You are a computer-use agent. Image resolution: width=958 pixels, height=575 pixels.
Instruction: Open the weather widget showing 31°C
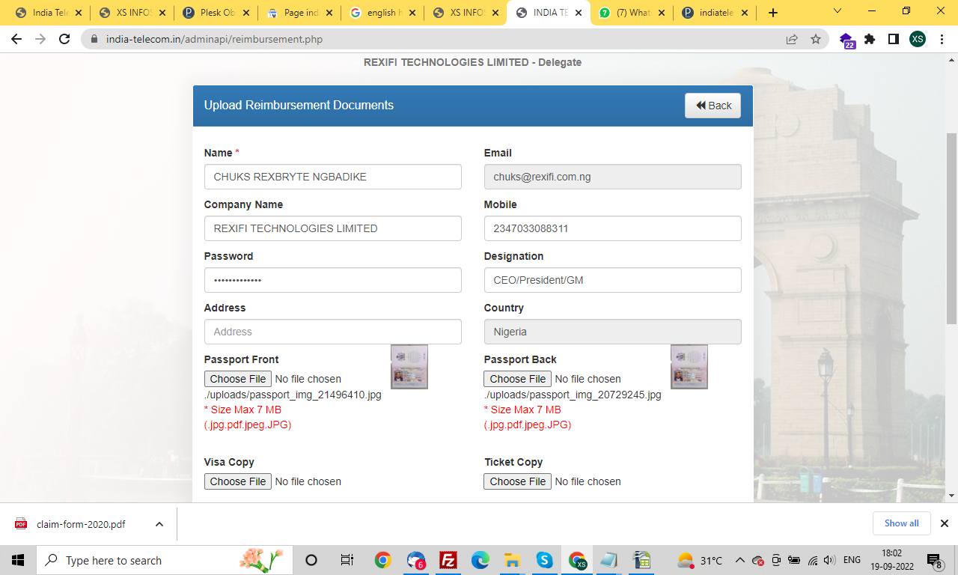tap(700, 560)
